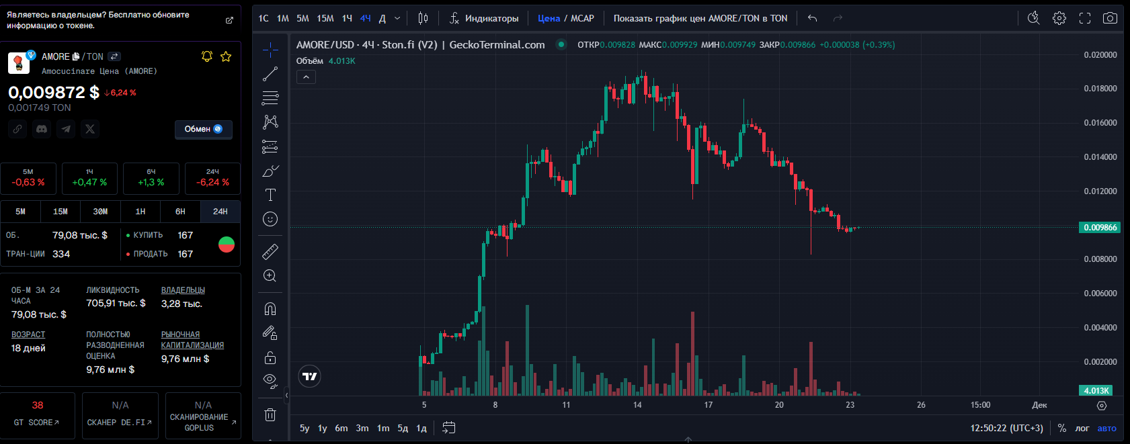Image resolution: width=1130 pixels, height=444 pixels.
Task: Select the crosshair cursor tool
Action: (x=270, y=50)
